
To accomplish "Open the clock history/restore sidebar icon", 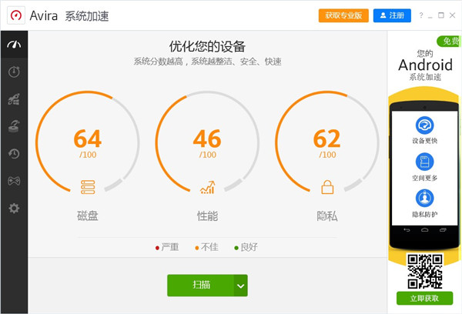I will click(14, 154).
